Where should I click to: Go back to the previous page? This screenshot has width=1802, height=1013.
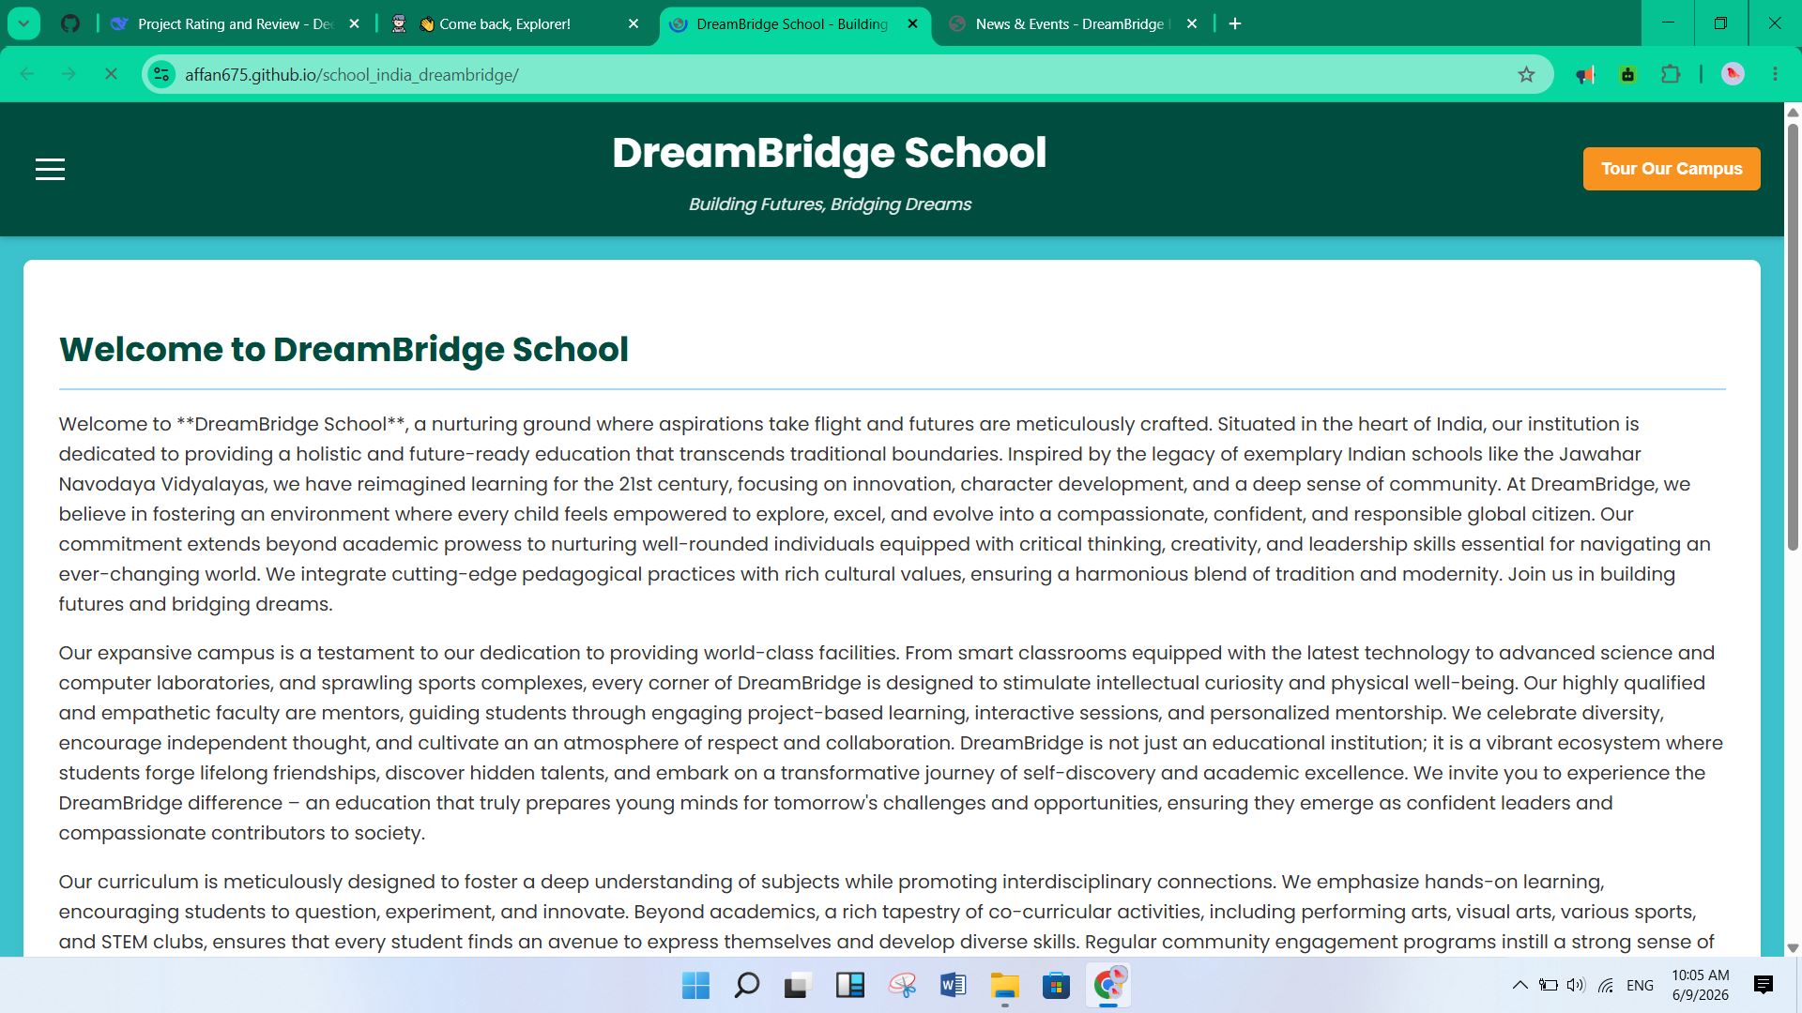(x=27, y=74)
